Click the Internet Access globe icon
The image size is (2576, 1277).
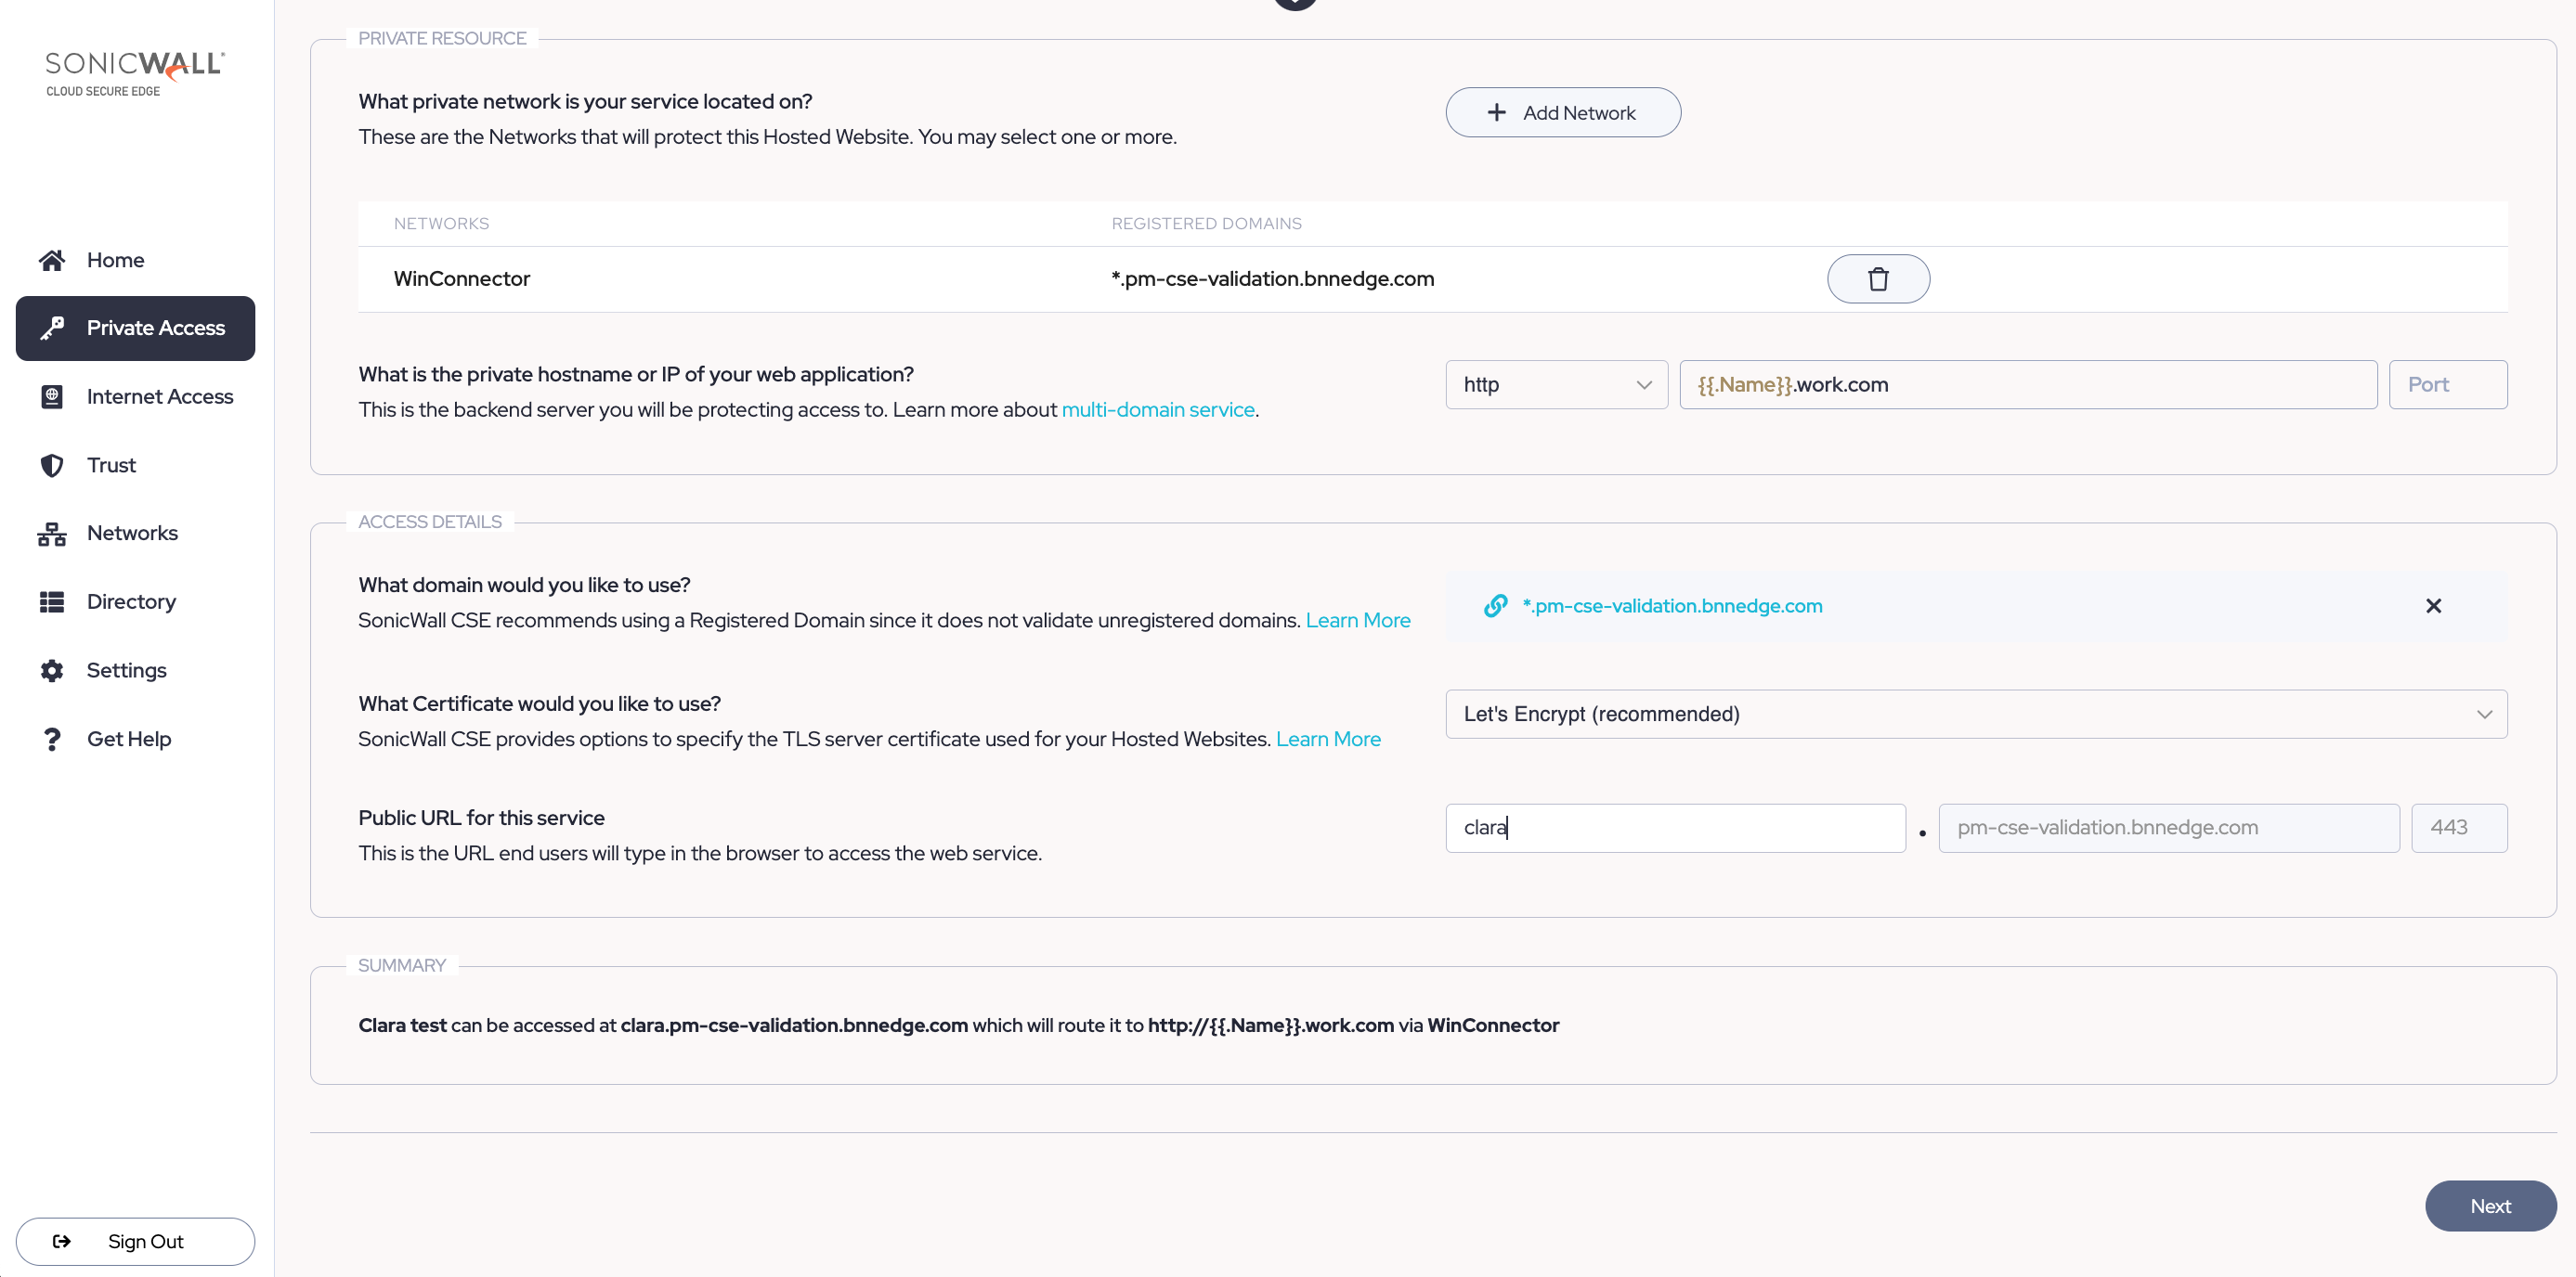pos(52,396)
